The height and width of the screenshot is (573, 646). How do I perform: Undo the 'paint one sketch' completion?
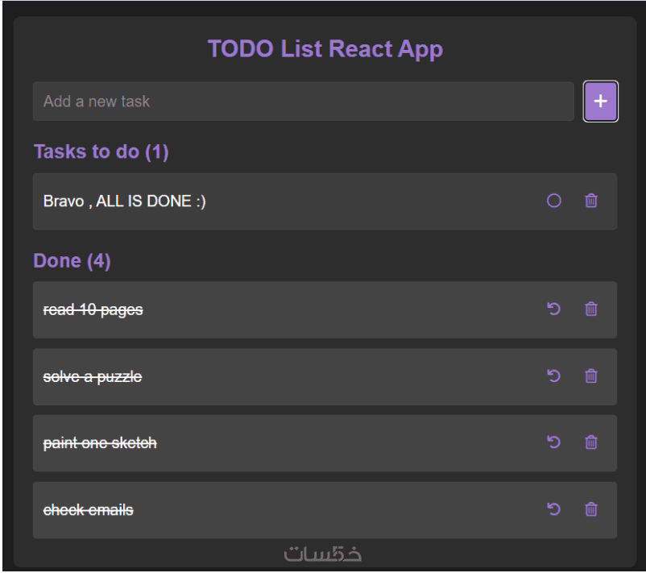pyautogui.click(x=553, y=442)
